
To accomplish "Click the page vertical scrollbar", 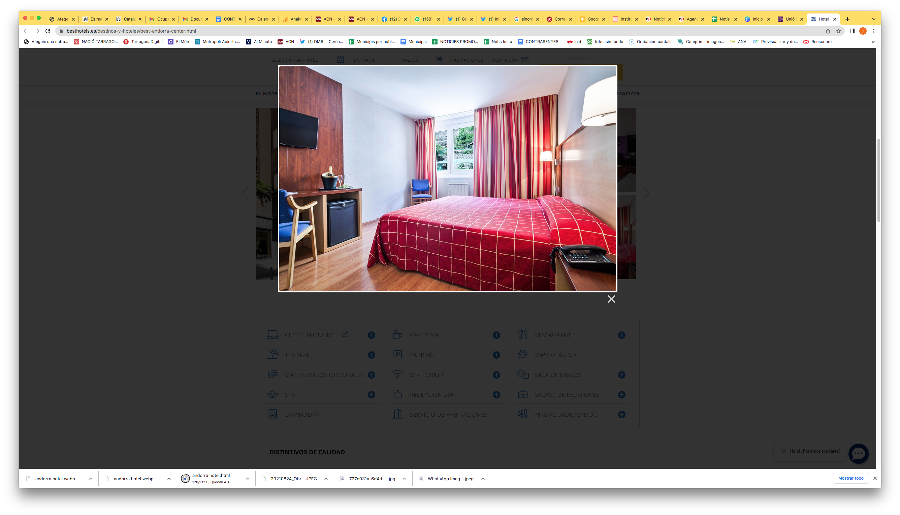I will (x=878, y=181).
